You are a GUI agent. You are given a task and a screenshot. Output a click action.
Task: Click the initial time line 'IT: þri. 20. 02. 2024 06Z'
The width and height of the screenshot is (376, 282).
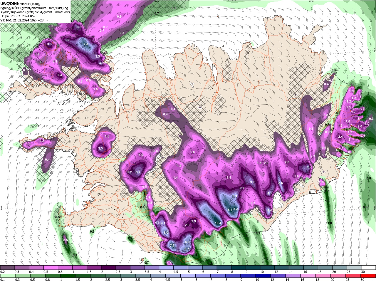(x=18, y=16)
